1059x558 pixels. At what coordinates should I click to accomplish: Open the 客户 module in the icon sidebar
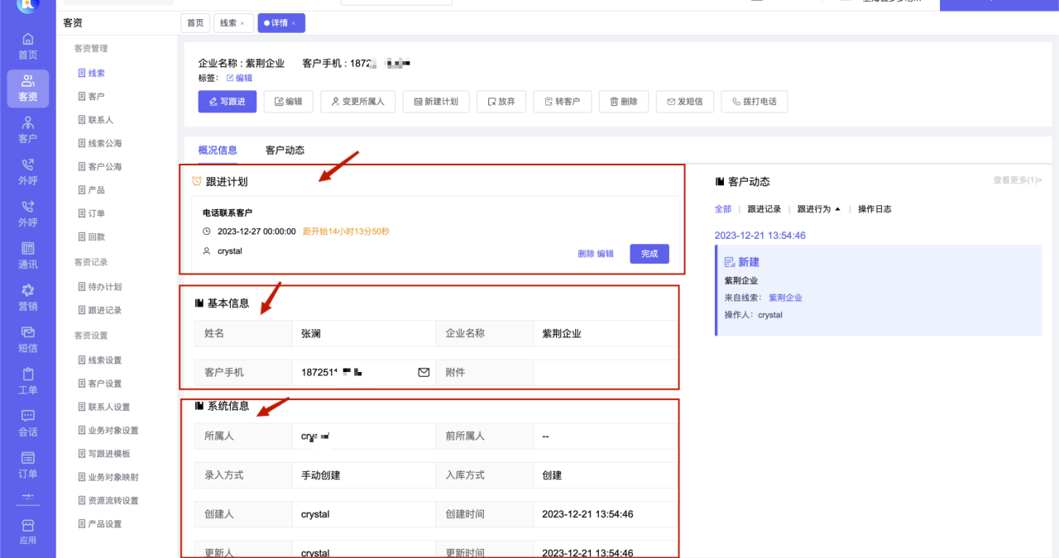tap(27, 130)
